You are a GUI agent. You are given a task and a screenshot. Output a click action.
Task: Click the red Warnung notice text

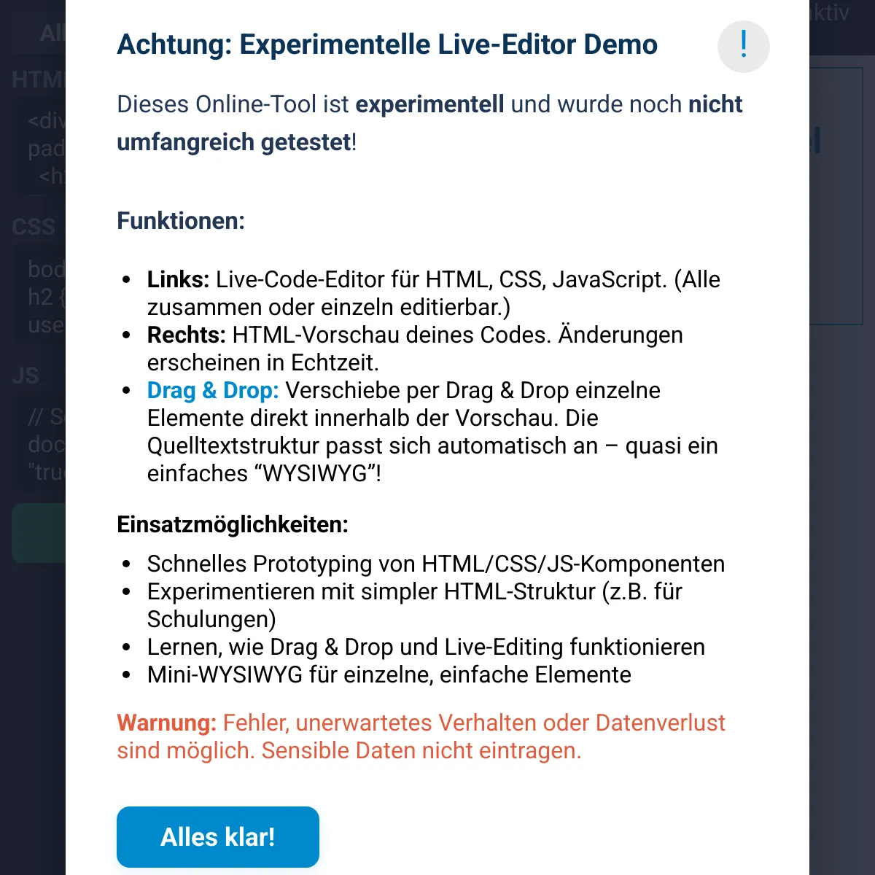pos(421,736)
